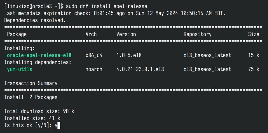Image resolution: width=268 pixels, height=133 pixels.
Task: Click the Transaction Summary heading
Action: coord(31,83)
